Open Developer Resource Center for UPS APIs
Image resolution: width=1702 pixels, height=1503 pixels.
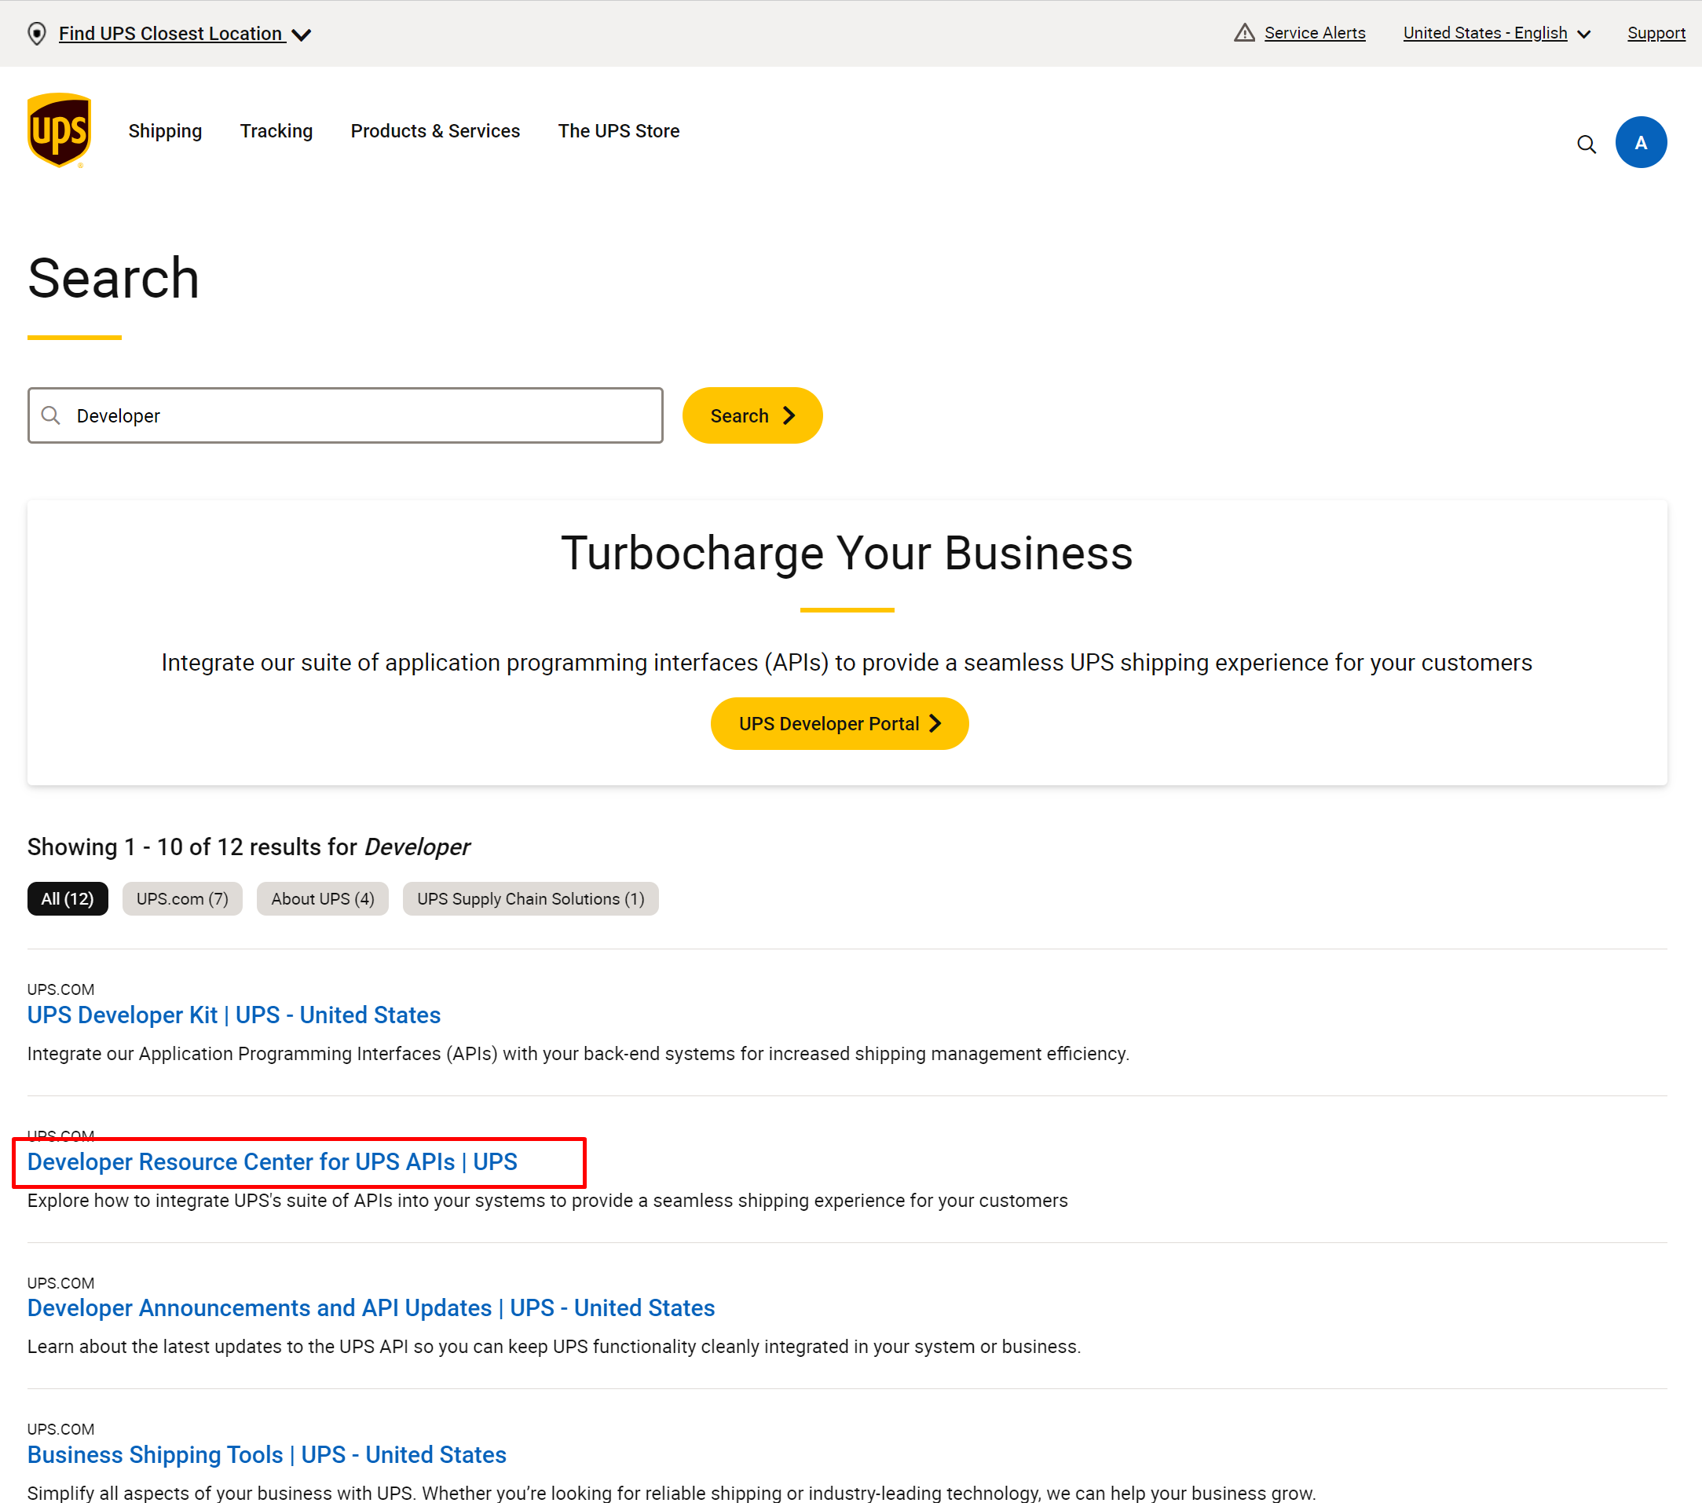click(x=273, y=1161)
